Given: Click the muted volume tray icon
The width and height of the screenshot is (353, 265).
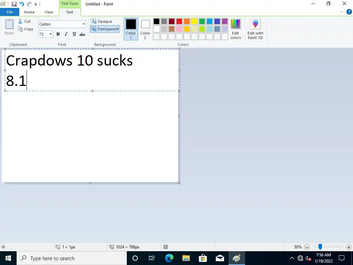Looking at the screenshot, I should (308, 258).
